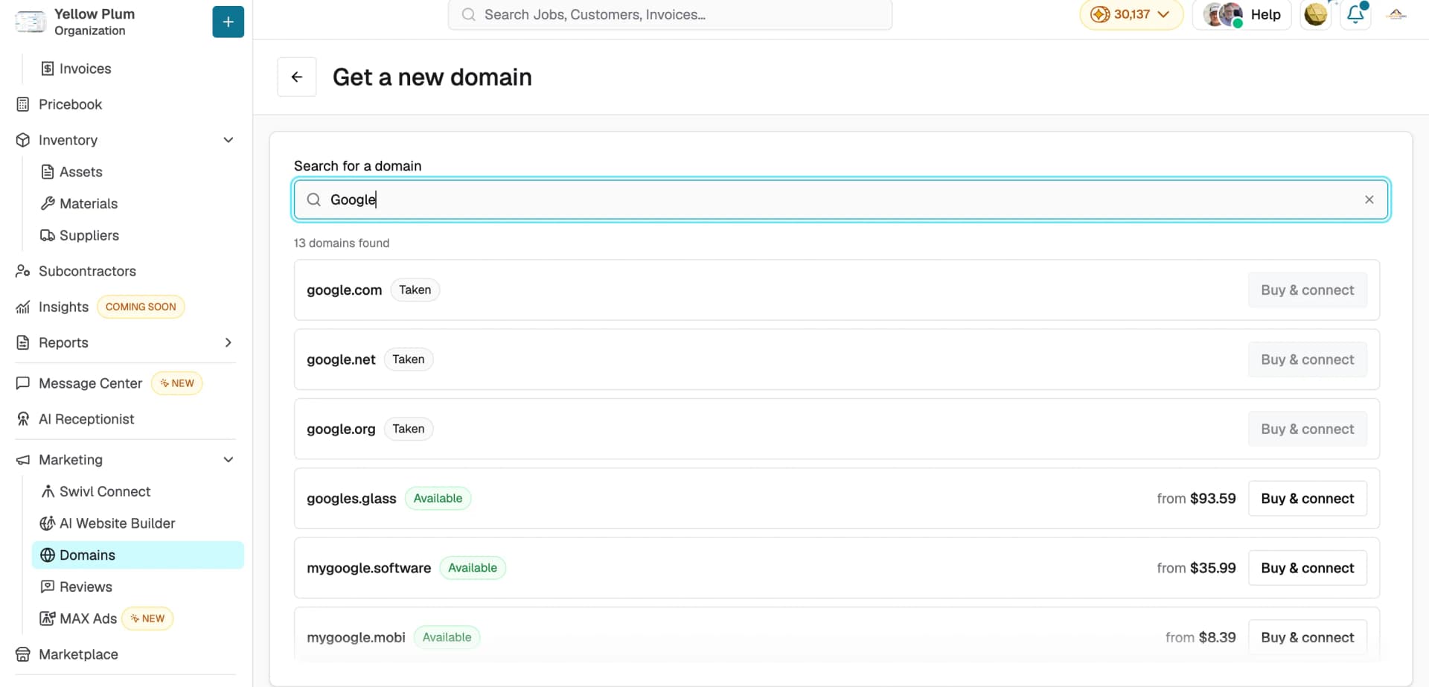Image resolution: width=1429 pixels, height=687 pixels.
Task: Click Available badge next to mygoogle.software
Action: coord(473,568)
